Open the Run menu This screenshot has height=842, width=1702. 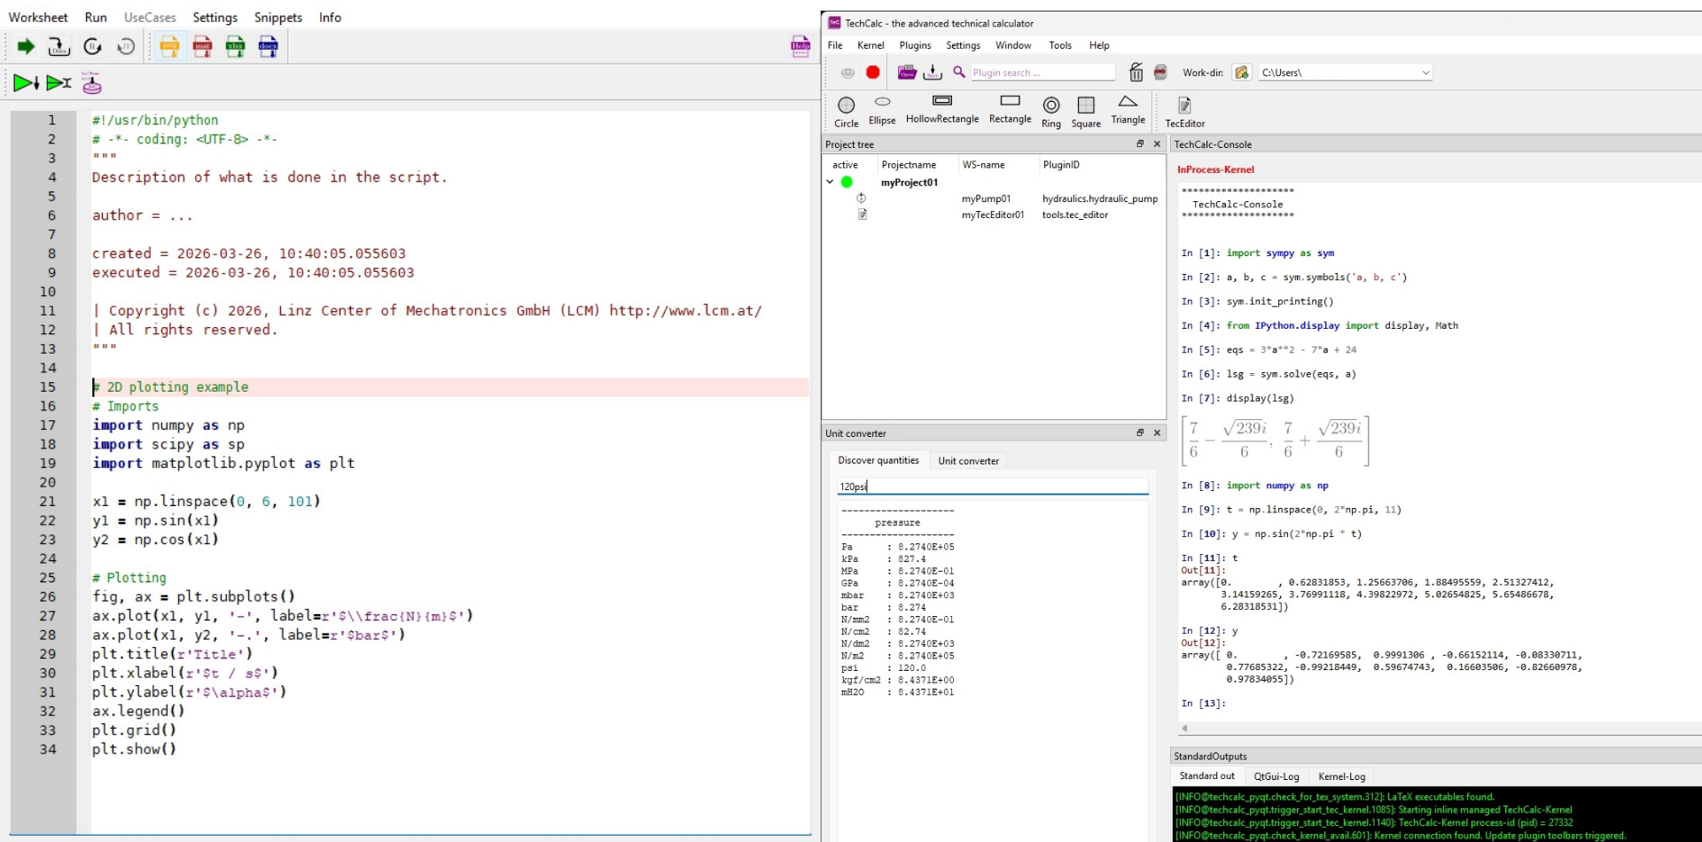click(96, 17)
